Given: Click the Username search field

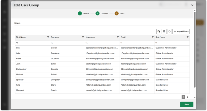Looking at the screenshot, I should [102, 43].
